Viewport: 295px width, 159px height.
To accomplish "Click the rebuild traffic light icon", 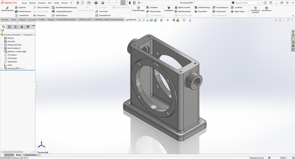I will click(129, 3).
